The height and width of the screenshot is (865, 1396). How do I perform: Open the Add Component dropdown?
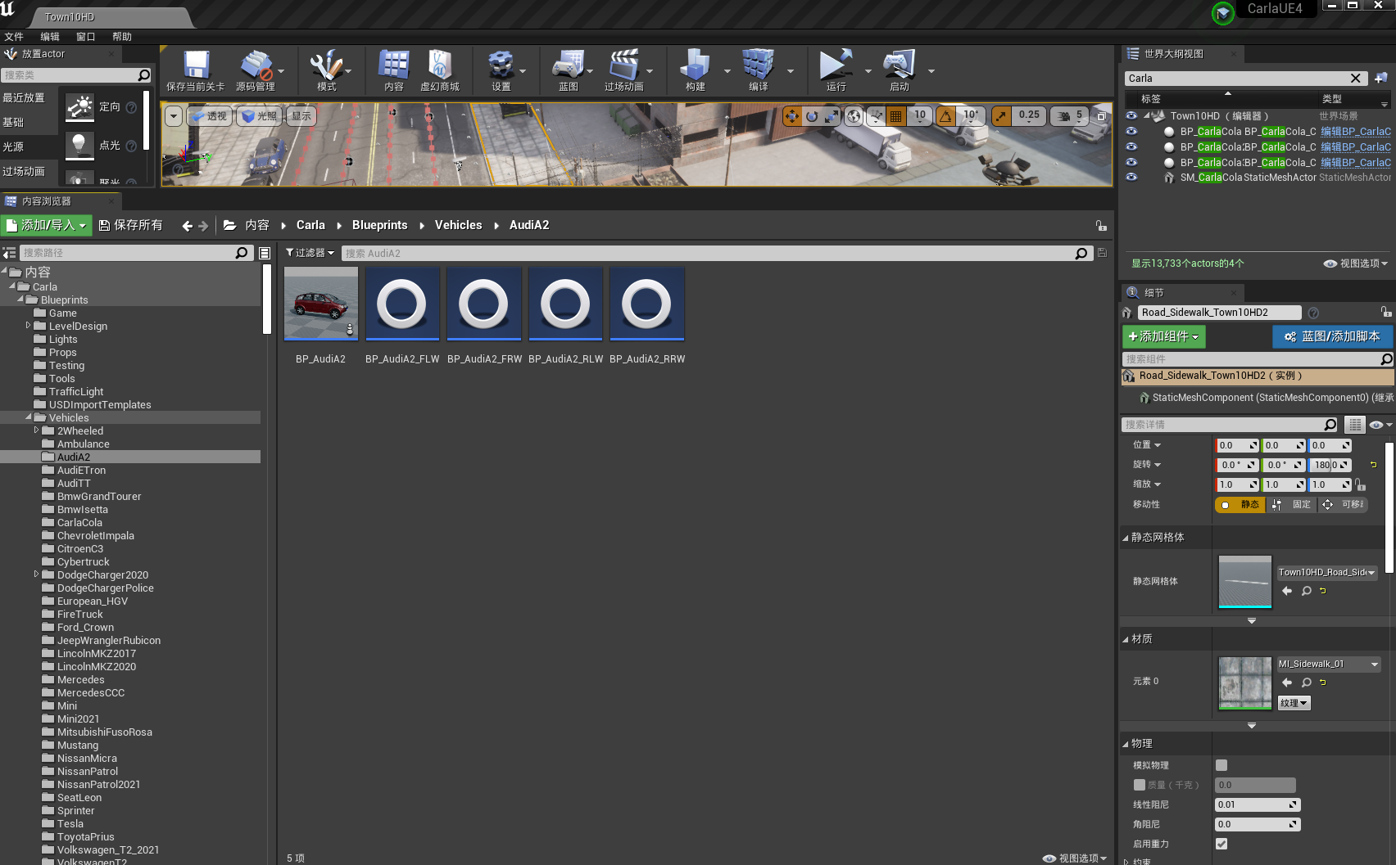coord(1163,336)
